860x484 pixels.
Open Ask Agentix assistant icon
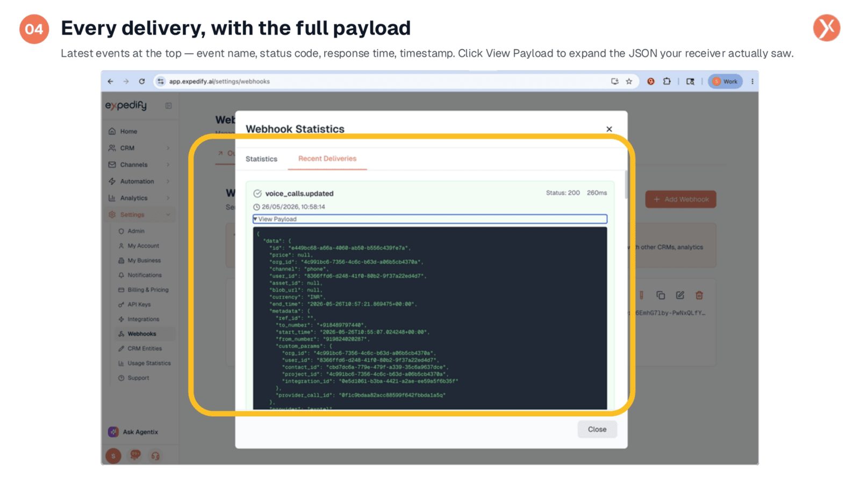click(x=113, y=432)
